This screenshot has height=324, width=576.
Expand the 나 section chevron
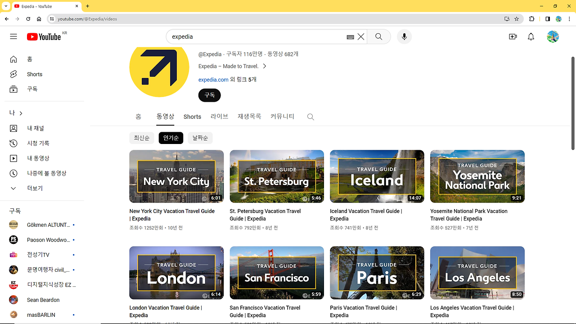tap(21, 113)
